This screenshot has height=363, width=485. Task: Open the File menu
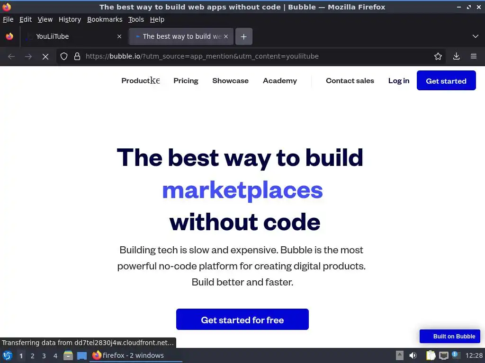(8, 19)
